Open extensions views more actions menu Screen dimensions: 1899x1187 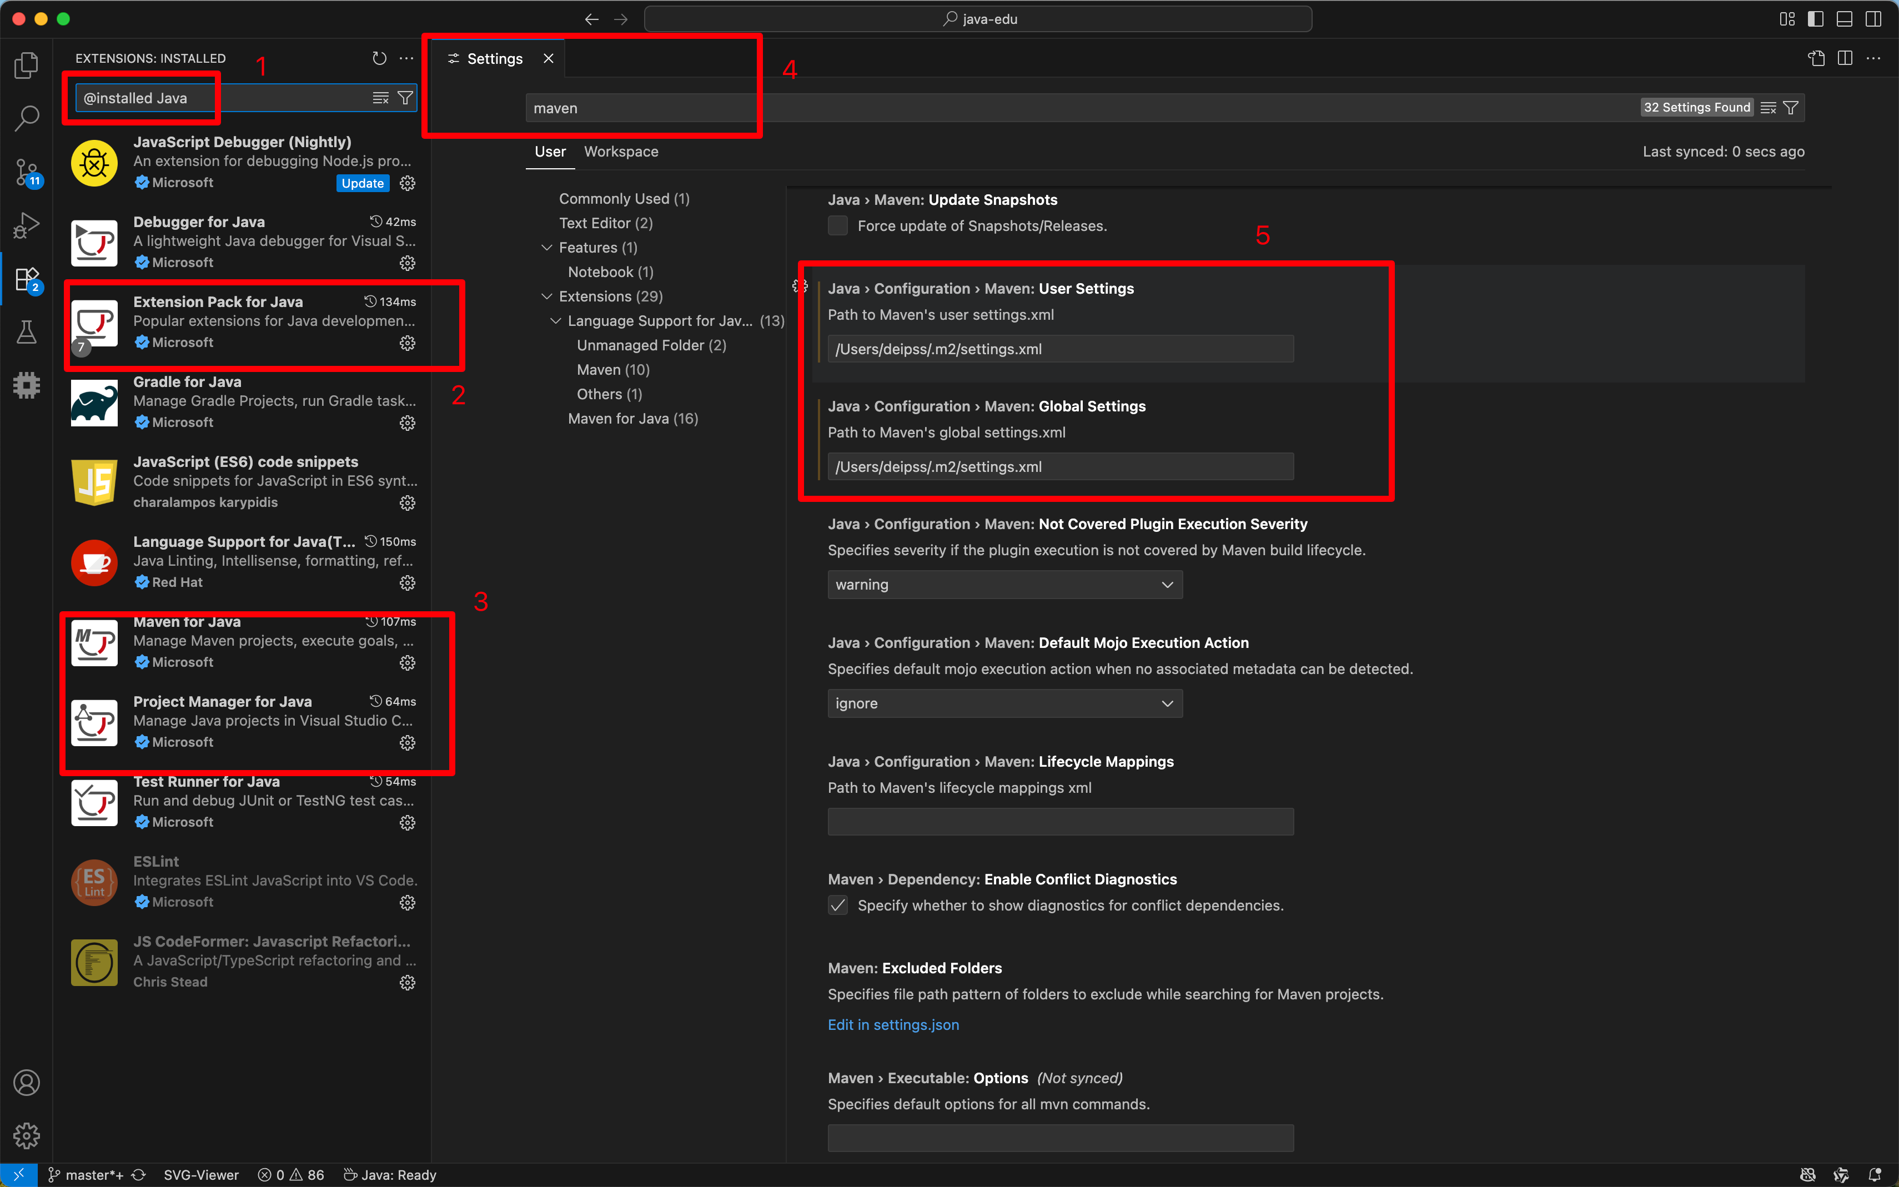tap(406, 58)
